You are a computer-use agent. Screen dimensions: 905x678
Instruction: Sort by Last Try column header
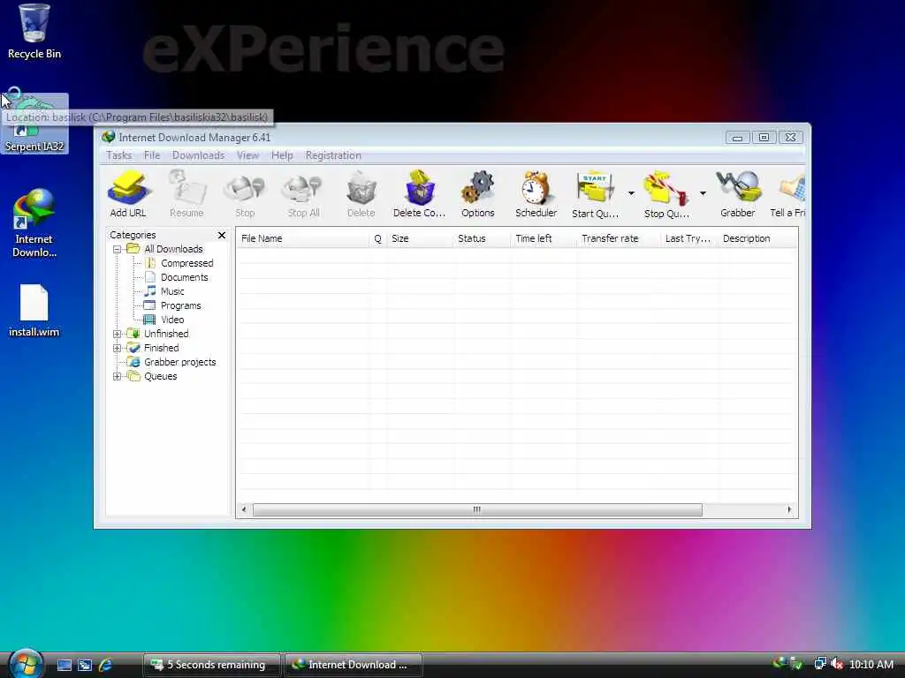point(689,238)
